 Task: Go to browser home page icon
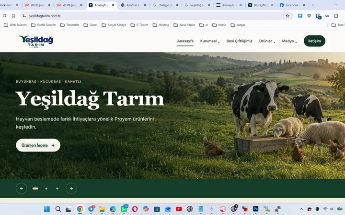(x=13, y=16)
